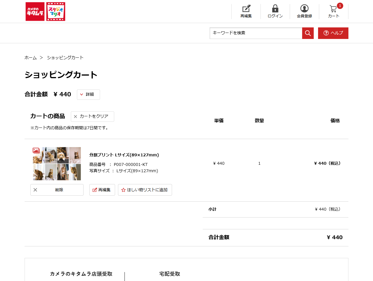Click the スタジオマリオ logo

click(56, 12)
